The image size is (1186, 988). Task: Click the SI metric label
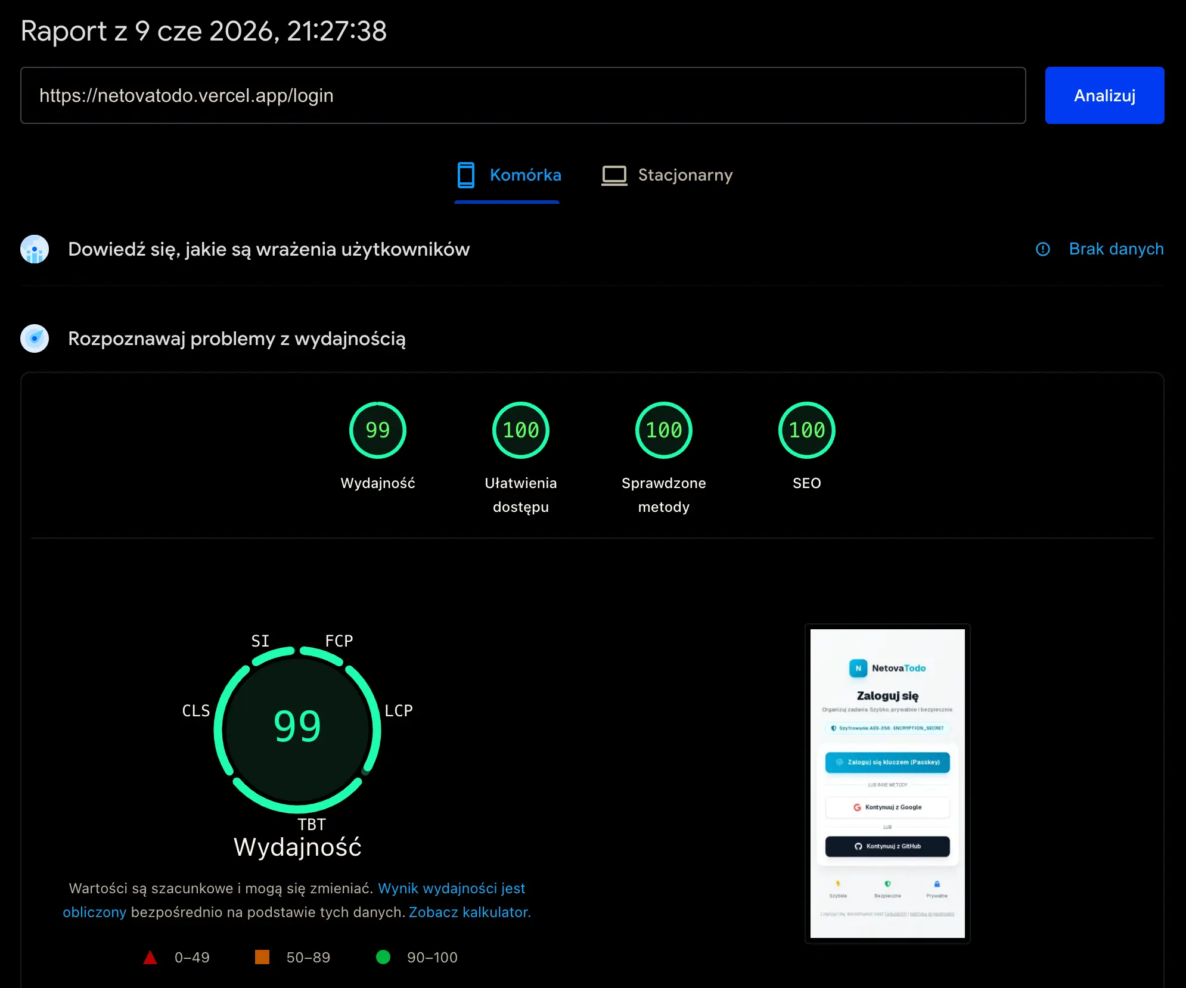tap(260, 641)
